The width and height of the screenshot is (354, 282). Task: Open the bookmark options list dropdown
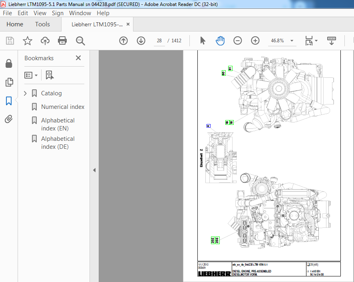coord(31,75)
